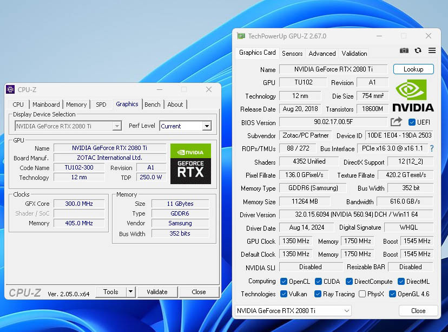Screen dimensions: 448x332
Task: Click the GPU-Z refresh icon
Action: tap(418, 50)
